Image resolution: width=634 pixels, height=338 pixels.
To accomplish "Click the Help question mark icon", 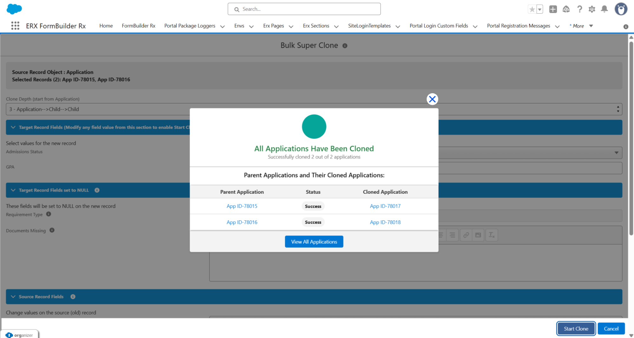I will [x=579, y=9].
